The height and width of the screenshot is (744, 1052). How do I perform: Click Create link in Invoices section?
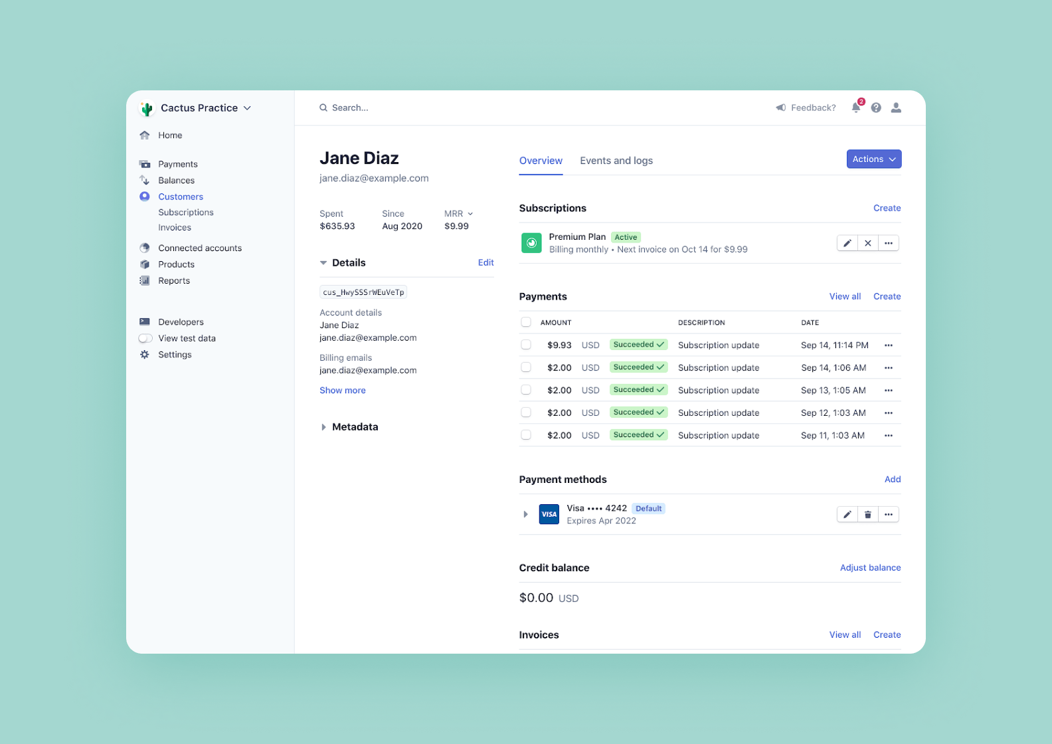[887, 635]
